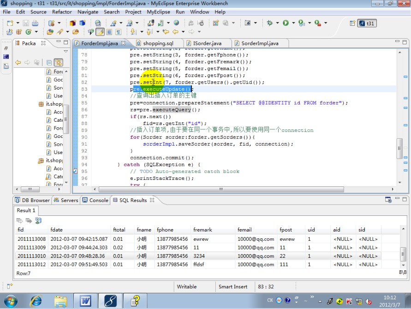411x309 pixels.
Task: Click the green Run button icon
Action: pos(286,23)
